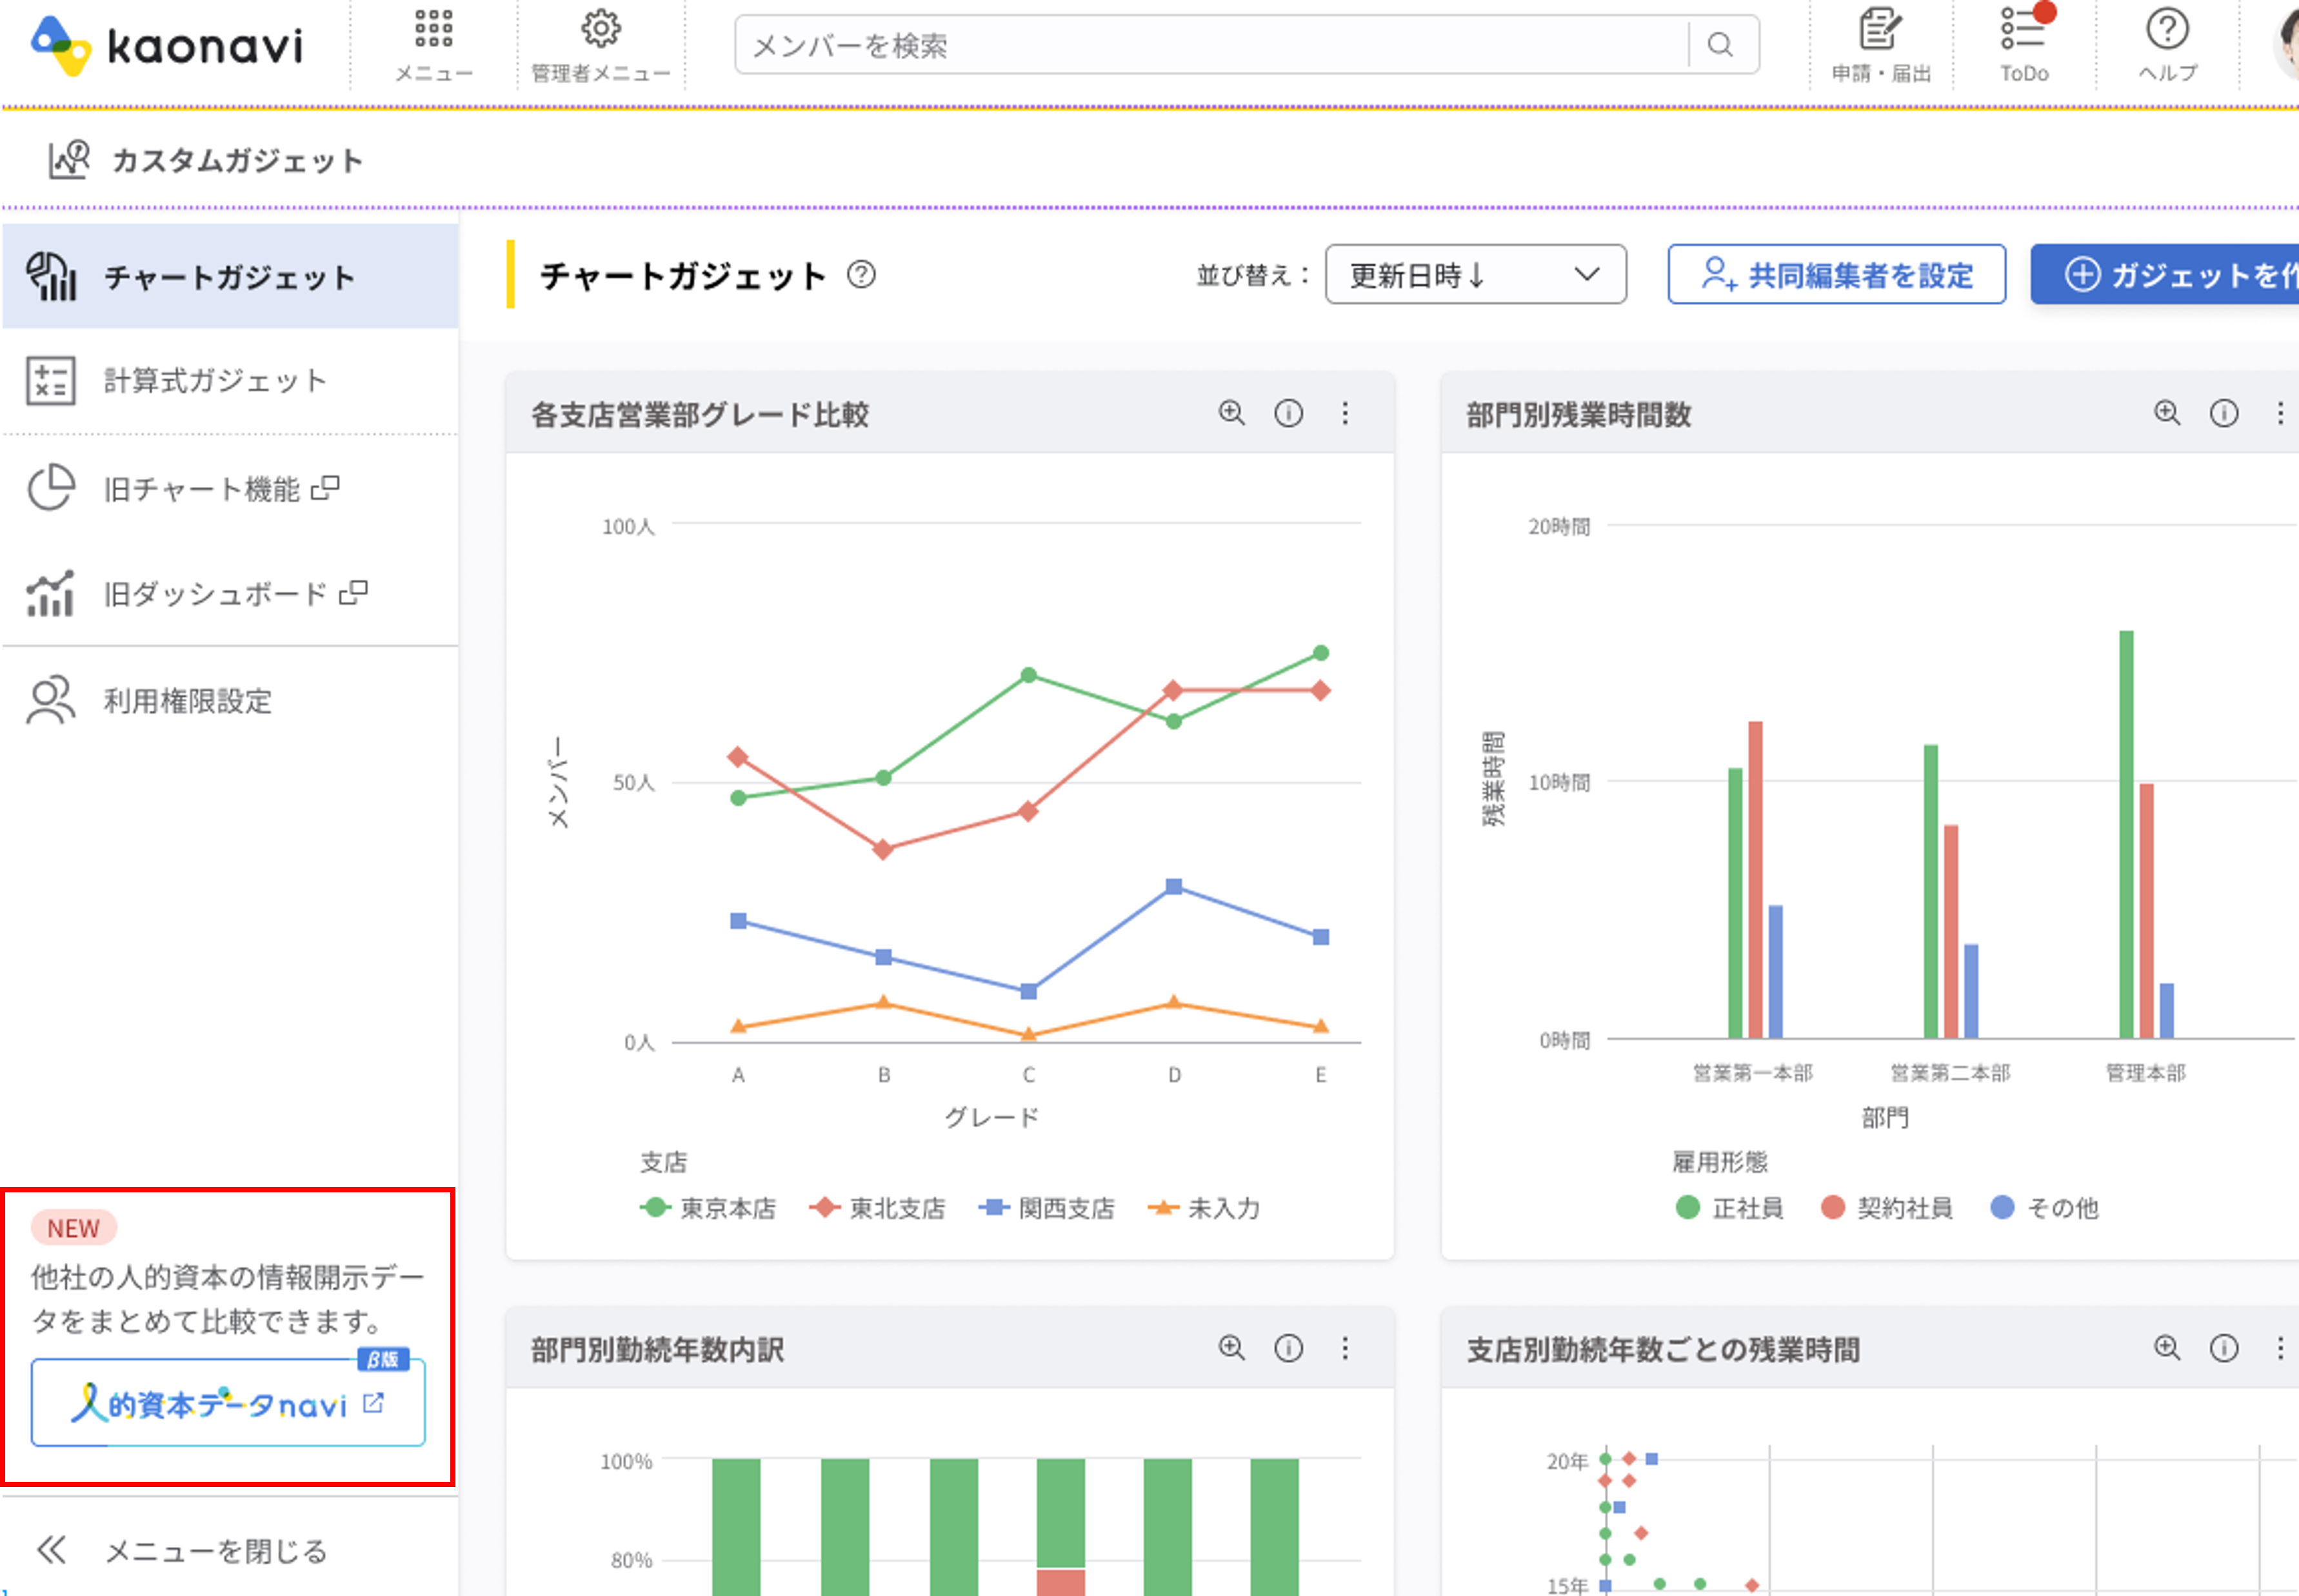Zoom into the 各支店営業部グレード比較 chart
2299x1596 pixels.
(x=1231, y=413)
